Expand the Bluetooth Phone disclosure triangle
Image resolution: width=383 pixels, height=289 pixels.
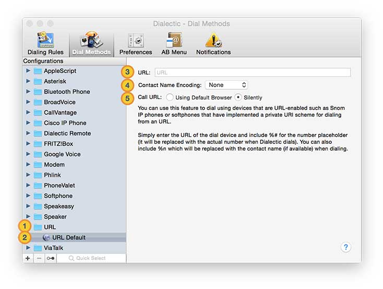point(28,92)
